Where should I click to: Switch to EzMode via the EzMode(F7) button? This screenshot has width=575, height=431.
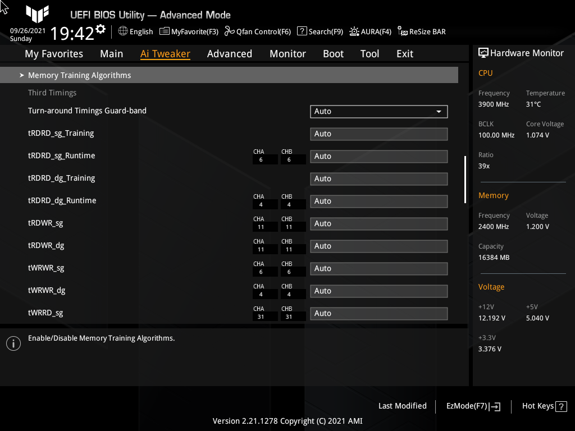point(472,406)
